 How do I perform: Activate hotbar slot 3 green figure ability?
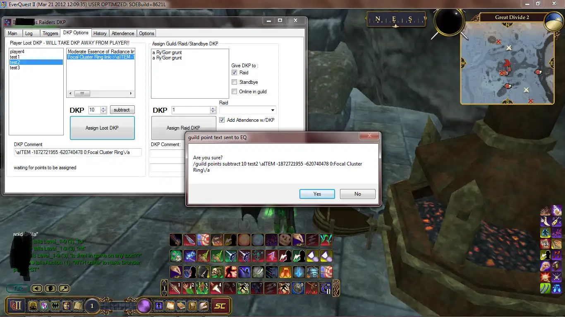[203, 288]
